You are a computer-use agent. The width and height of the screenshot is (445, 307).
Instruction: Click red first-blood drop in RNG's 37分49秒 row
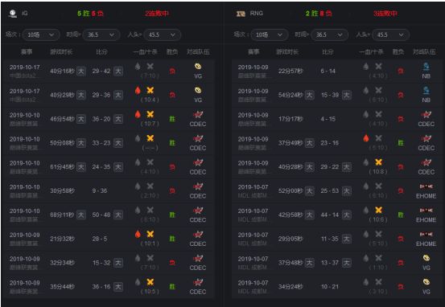coord(366,138)
